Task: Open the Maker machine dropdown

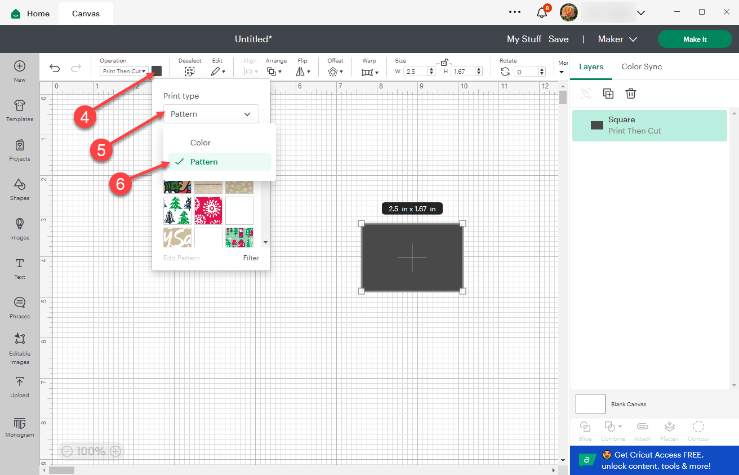Action: coord(617,39)
